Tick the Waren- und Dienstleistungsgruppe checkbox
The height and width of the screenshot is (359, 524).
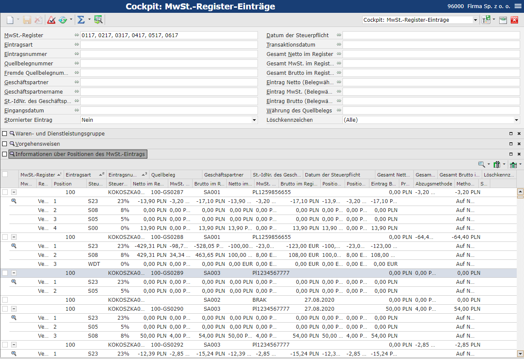pyautogui.click(x=5, y=134)
